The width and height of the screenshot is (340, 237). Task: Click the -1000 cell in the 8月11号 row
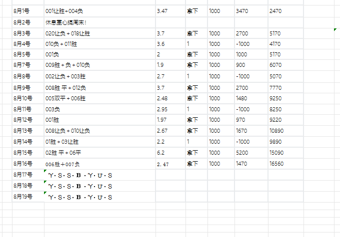click(242, 109)
